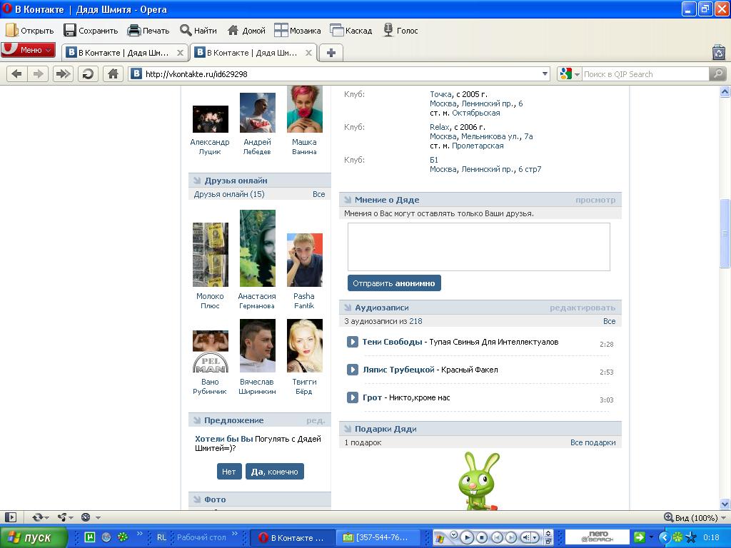
Task: Open Анастасия Германова photo
Action: click(257, 248)
